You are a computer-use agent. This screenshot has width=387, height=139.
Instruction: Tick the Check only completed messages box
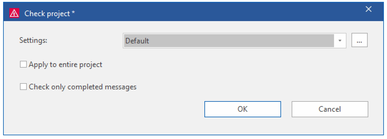pos(23,87)
